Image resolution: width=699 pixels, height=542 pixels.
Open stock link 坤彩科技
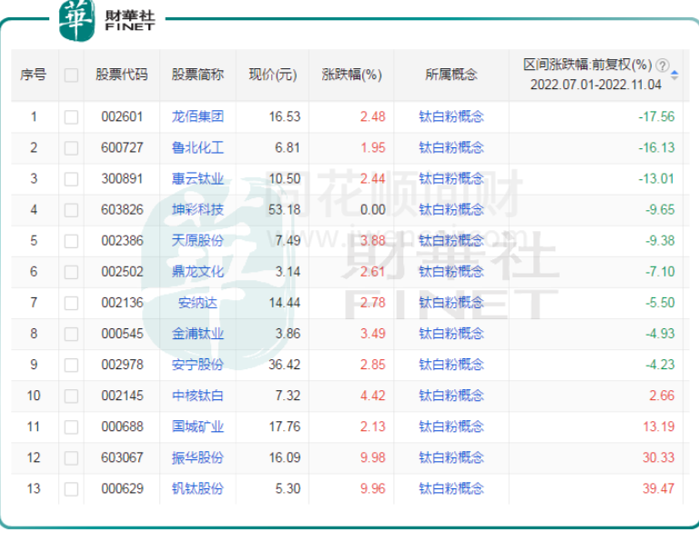198,209
